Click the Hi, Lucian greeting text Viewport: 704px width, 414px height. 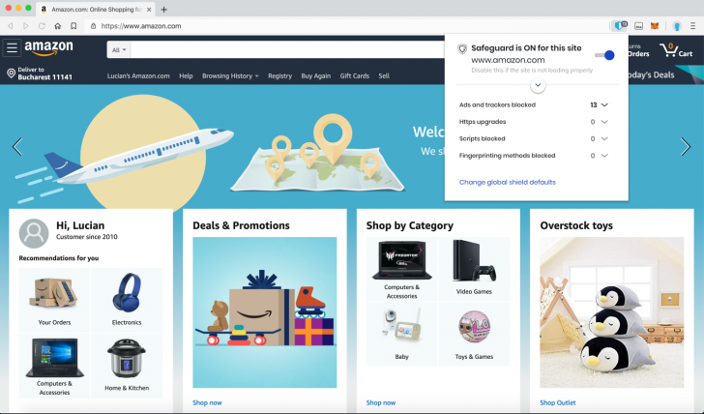[x=80, y=225]
